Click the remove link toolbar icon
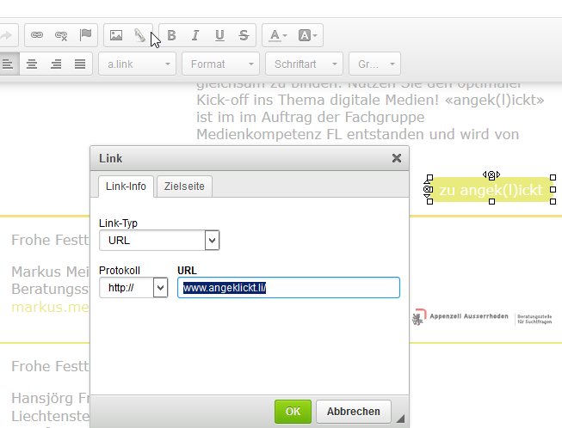562x428 pixels. pos(61,35)
